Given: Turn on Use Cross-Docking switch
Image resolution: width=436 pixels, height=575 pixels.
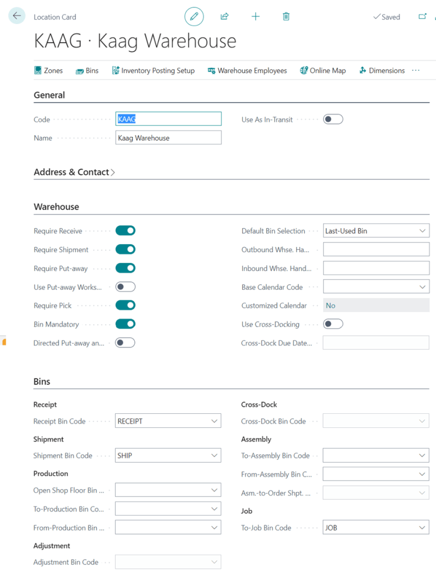Looking at the screenshot, I should coord(333,324).
